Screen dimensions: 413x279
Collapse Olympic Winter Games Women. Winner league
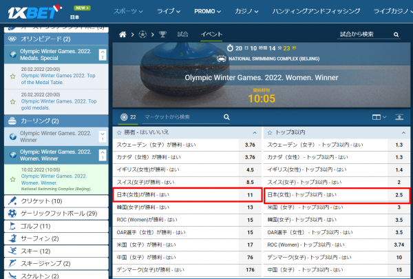click(103, 155)
